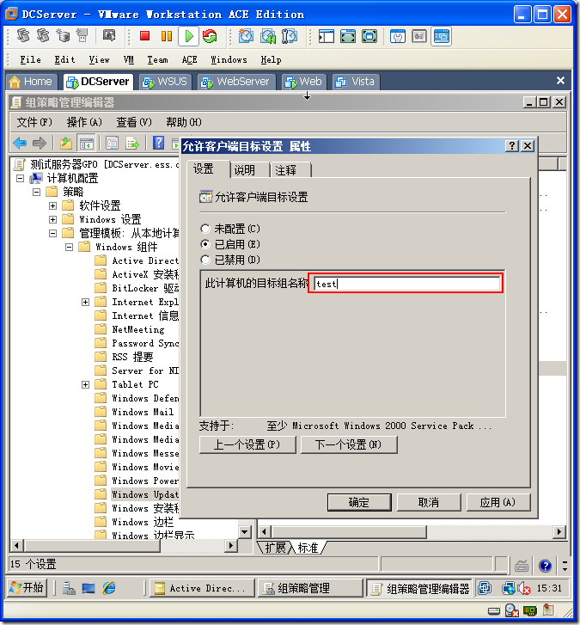Open the VMware Team menu
The image size is (580, 625).
157,60
